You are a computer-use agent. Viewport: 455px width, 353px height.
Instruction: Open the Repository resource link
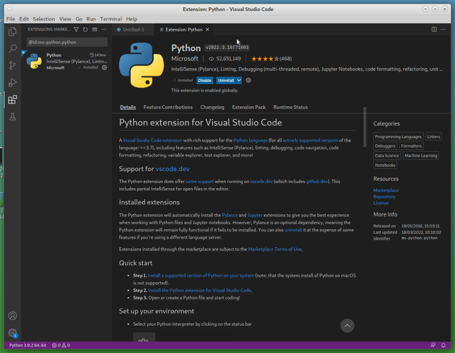[x=384, y=197]
